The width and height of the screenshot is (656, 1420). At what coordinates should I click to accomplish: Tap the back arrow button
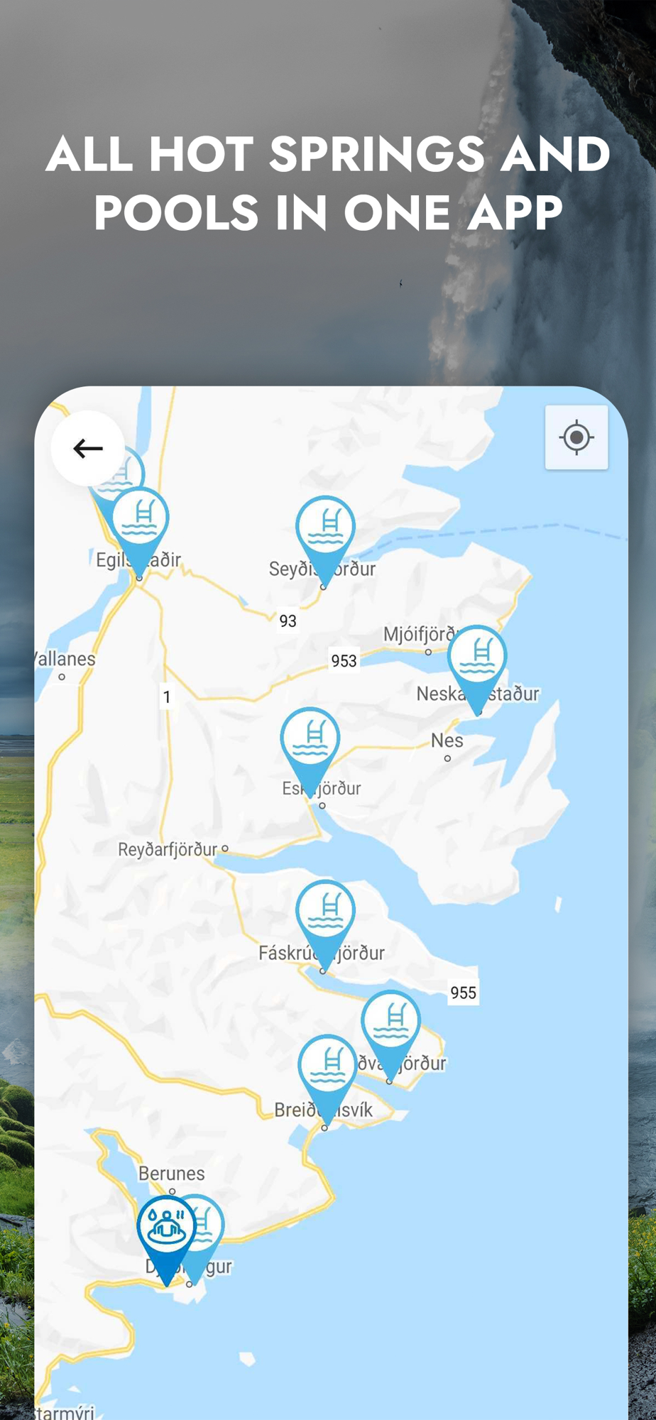[x=88, y=448]
